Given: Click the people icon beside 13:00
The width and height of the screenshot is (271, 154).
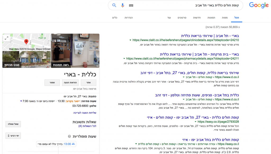Looking at the screenshot, I should (x=73, y=144).
